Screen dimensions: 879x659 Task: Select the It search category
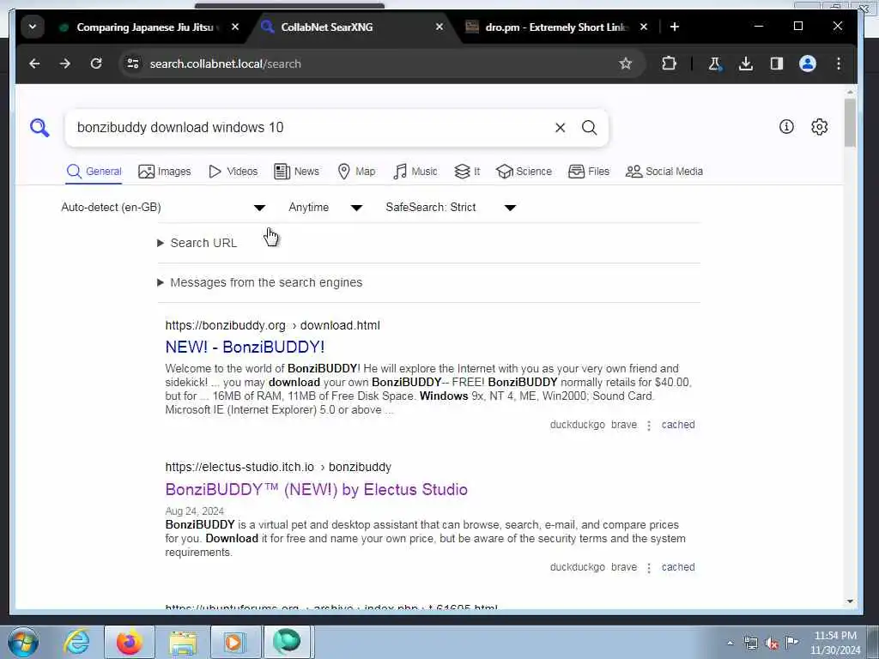(467, 172)
